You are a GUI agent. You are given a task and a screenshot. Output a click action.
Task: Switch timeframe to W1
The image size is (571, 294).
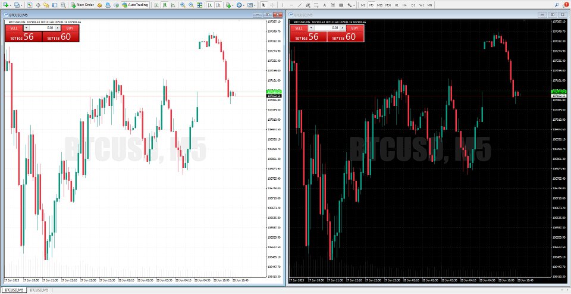(422, 5)
